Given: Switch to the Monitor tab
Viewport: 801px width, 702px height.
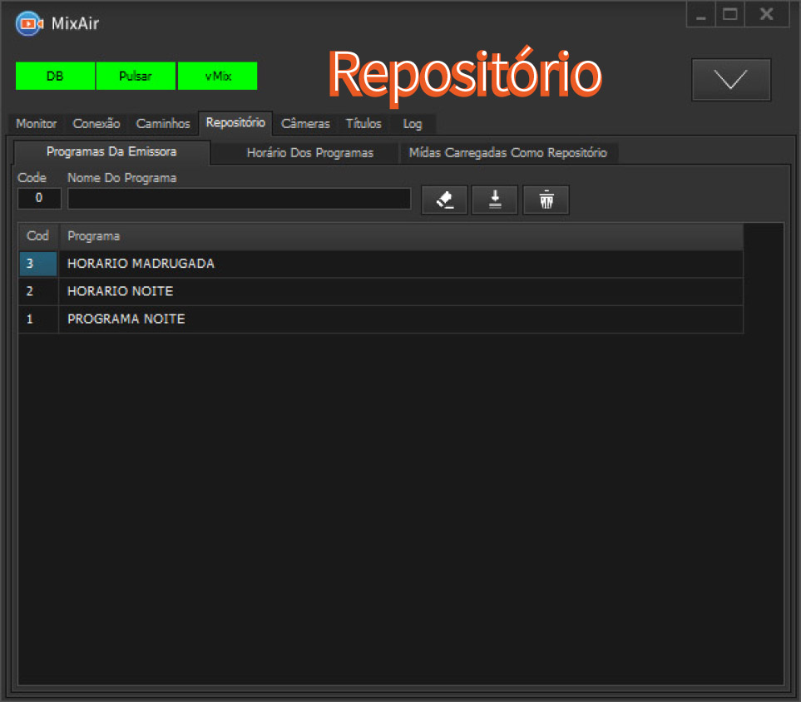Looking at the screenshot, I should click(37, 124).
